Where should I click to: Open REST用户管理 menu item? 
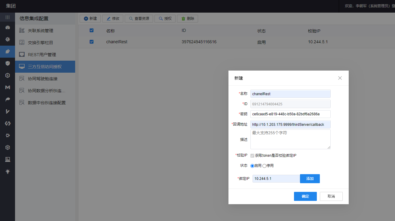42,55
